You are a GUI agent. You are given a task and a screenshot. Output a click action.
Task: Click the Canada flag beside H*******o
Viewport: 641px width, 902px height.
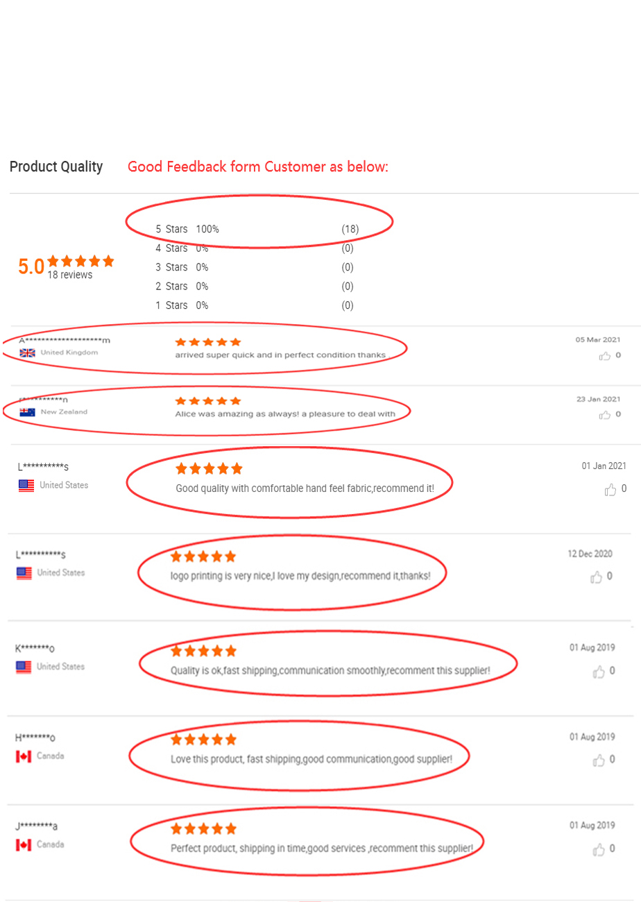[24, 756]
